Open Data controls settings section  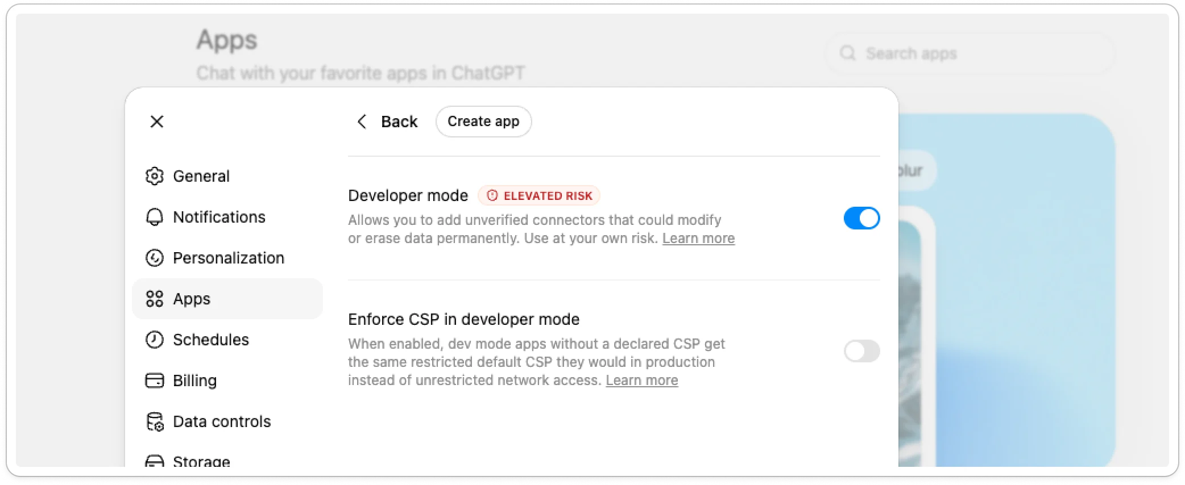coord(227,421)
